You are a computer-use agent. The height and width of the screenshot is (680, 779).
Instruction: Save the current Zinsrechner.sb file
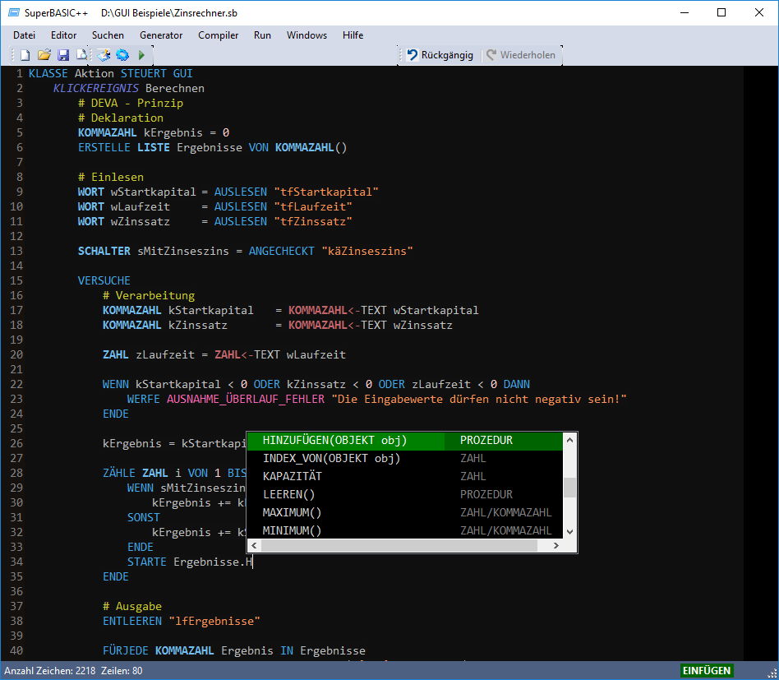(x=63, y=54)
